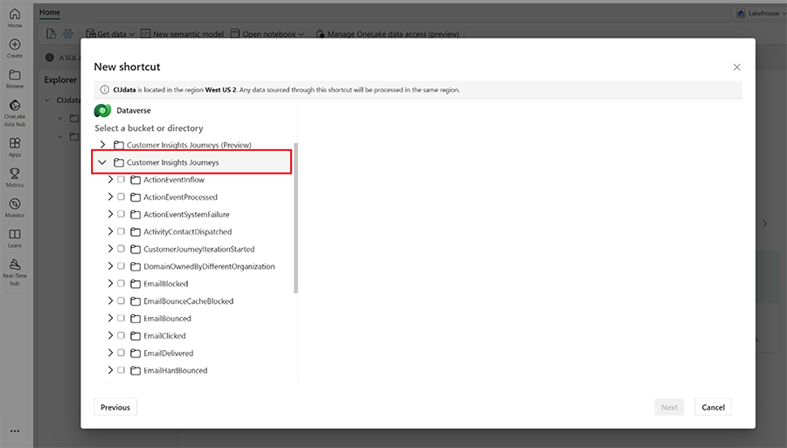787x448 pixels.
Task: Check the EmailBounced checkbox
Action: pyautogui.click(x=121, y=318)
